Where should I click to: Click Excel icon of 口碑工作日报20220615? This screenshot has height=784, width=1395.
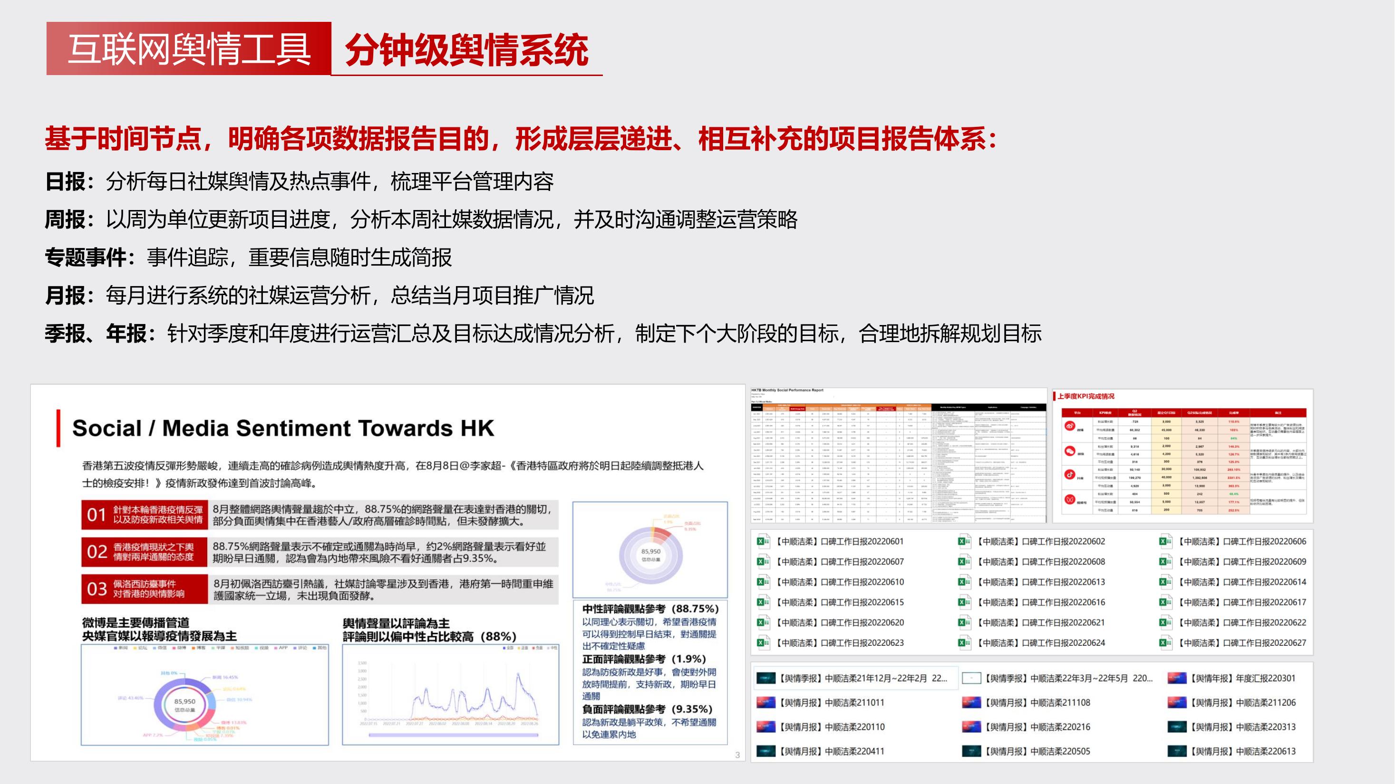coord(764,602)
